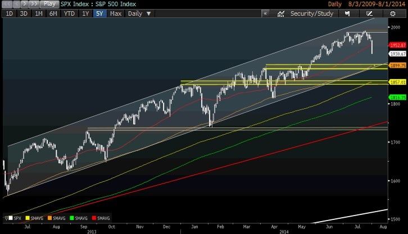Click the Oct label on time axis
This screenshot has height=234, width=408.
(x=111, y=227)
